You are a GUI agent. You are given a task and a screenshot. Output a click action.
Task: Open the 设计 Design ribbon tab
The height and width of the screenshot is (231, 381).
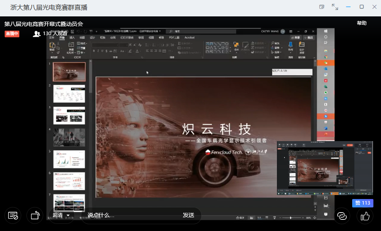coord(92,38)
